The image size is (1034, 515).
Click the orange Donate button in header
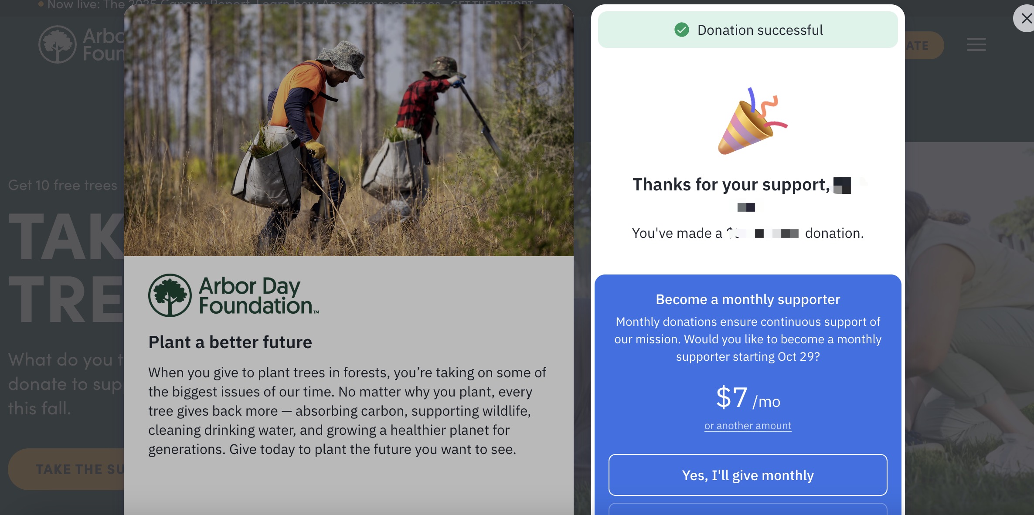tap(923, 45)
